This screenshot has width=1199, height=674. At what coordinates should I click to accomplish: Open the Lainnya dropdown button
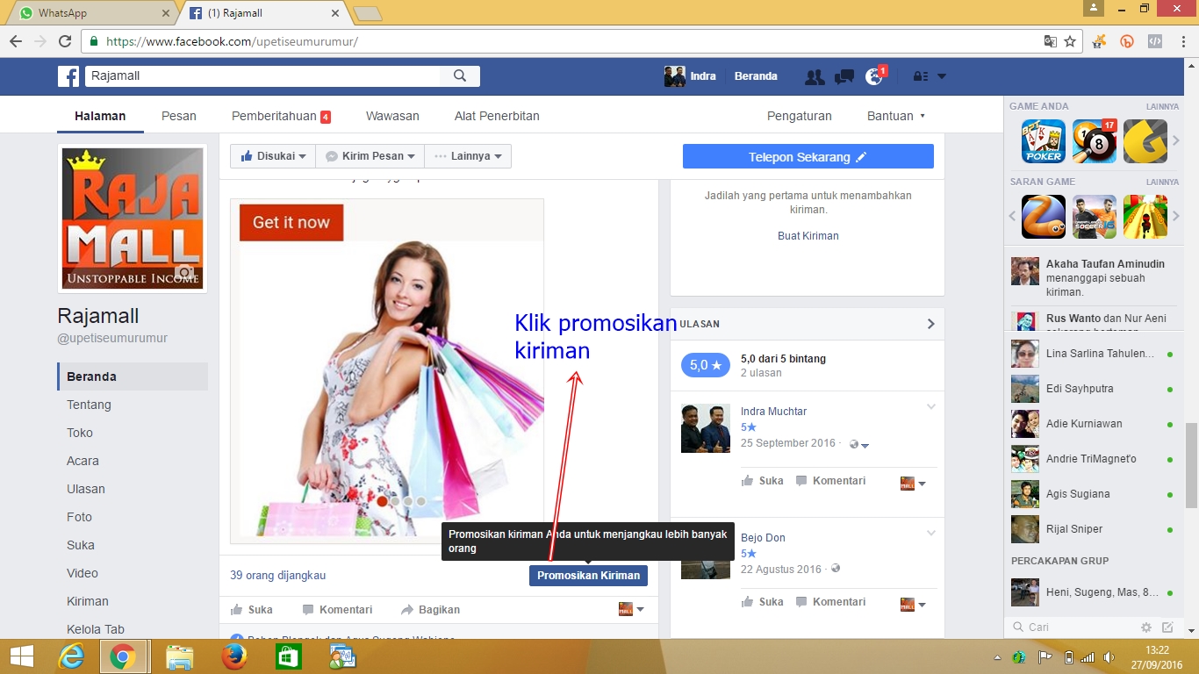[x=468, y=156]
